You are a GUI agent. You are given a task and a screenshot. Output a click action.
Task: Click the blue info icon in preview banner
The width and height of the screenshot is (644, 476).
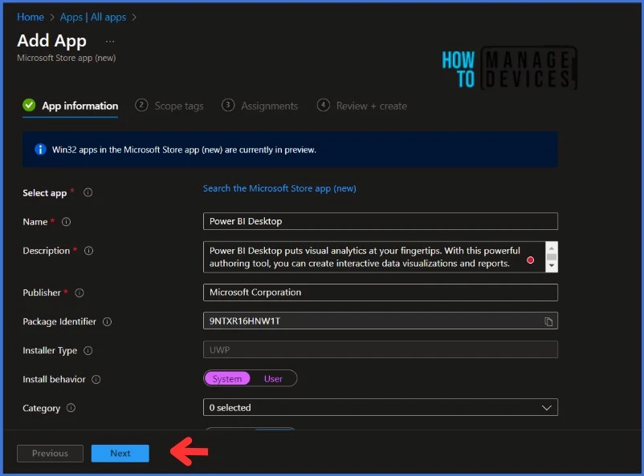40,149
